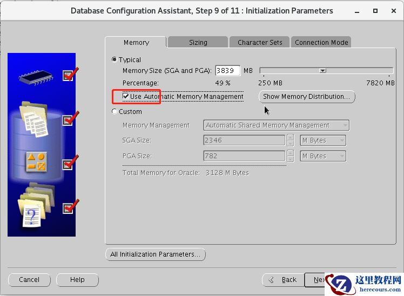Select the Custom radio button
Image resolution: width=404 pixels, height=296 pixels.
point(115,112)
